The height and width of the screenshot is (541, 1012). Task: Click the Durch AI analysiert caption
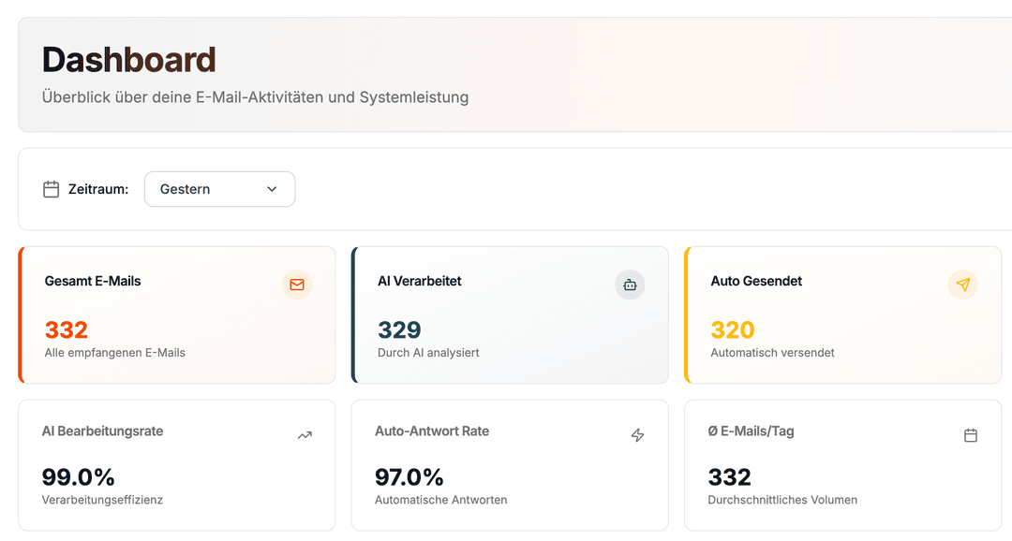(x=428, y=353)
